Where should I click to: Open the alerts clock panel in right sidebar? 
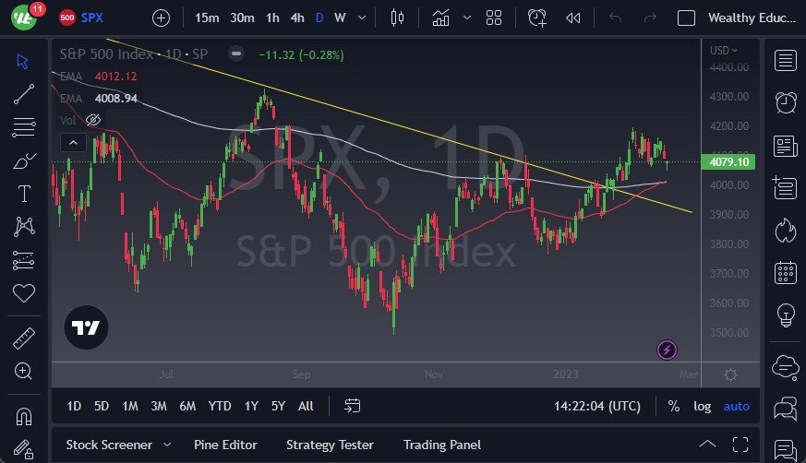click(x=786, y=102)
